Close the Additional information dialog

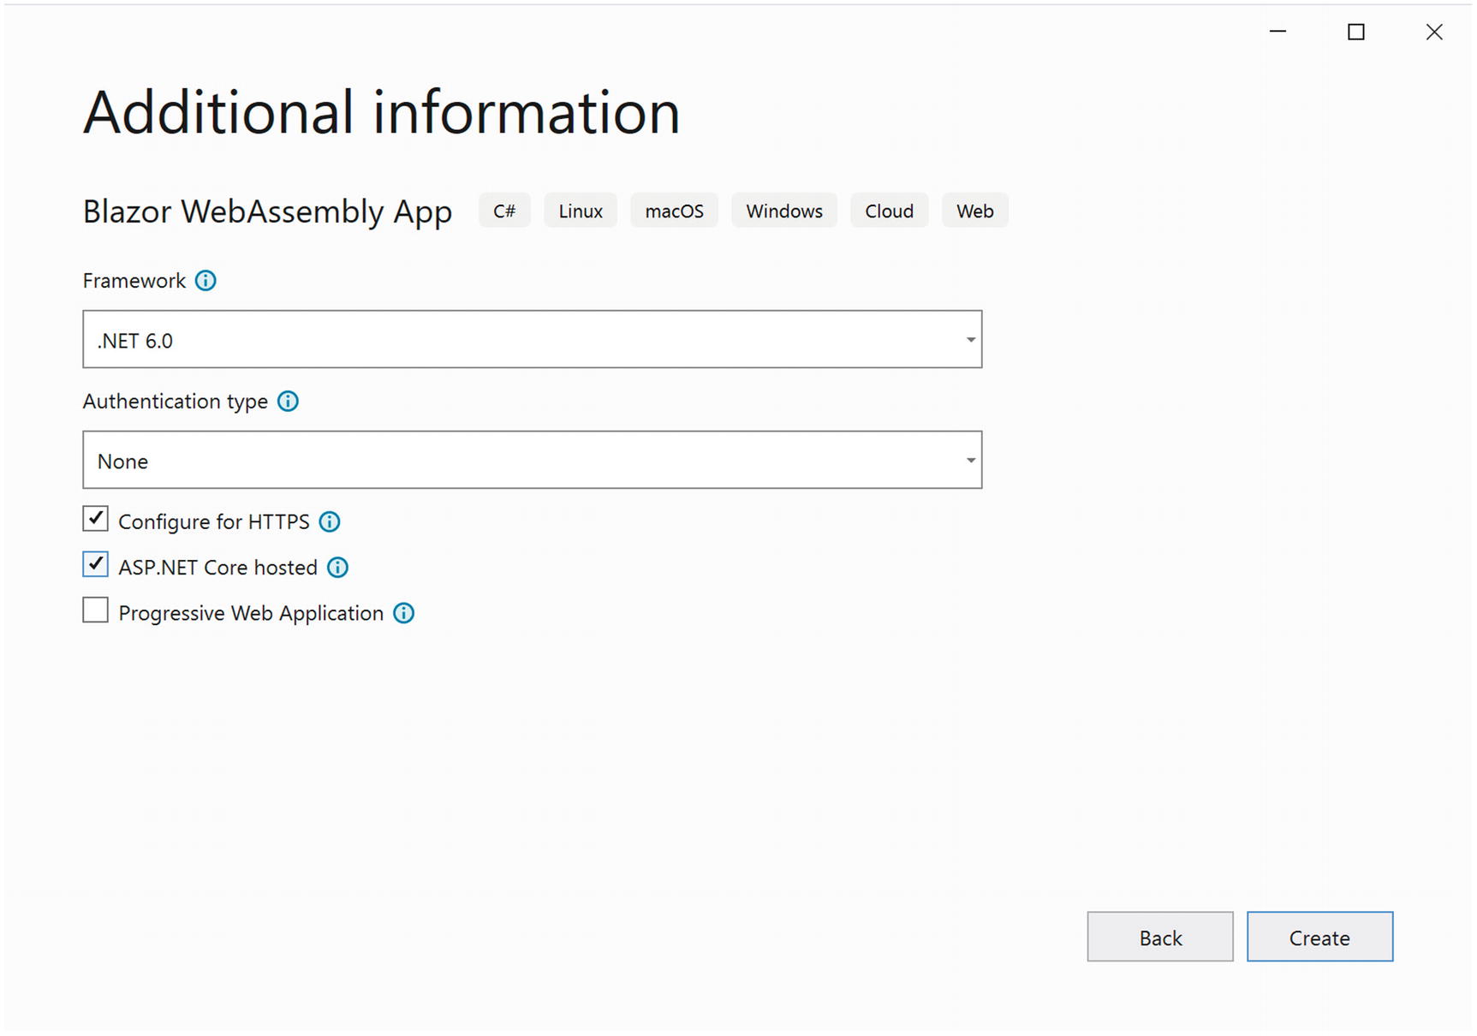coord(1433,32)
